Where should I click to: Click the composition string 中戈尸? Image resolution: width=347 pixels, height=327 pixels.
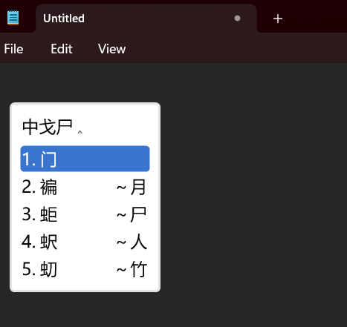click(48, 127)
